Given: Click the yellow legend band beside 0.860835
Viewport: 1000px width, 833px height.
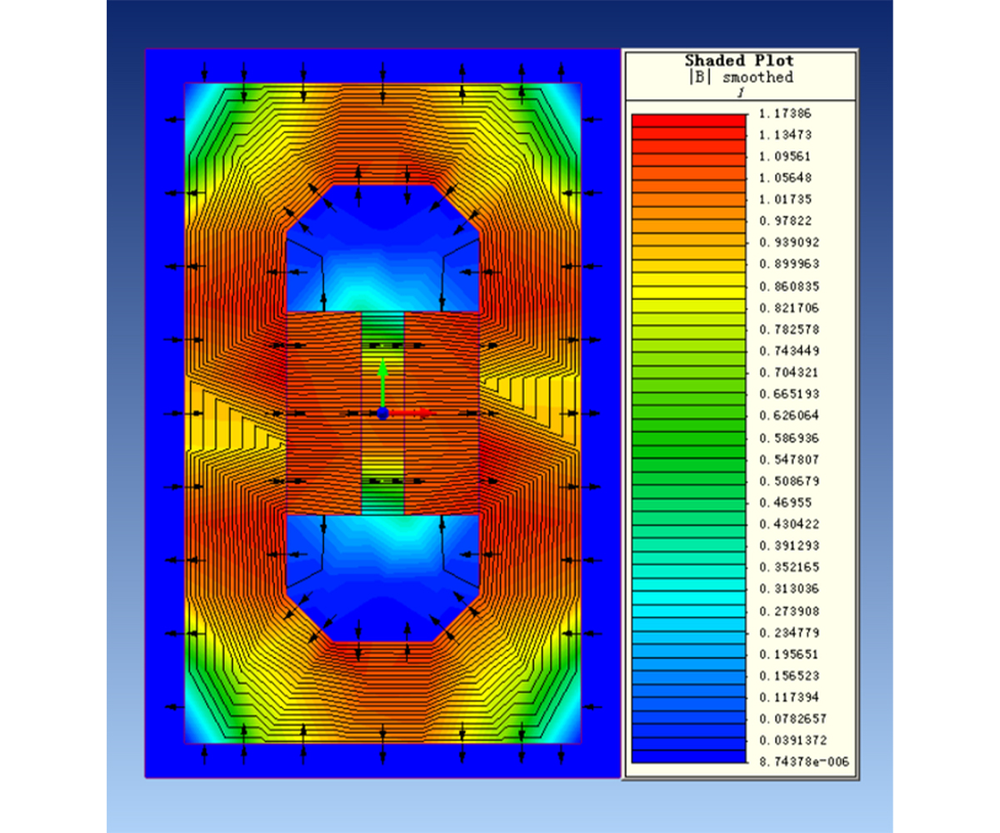Looking at the screenshot, I should (x=687, y=287).
